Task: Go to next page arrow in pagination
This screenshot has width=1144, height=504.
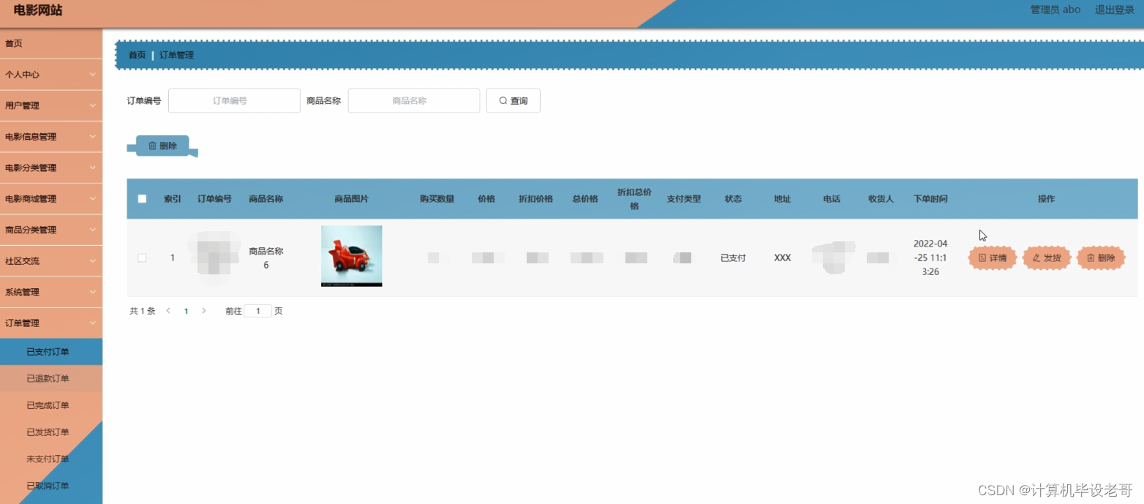Action: 204,311
